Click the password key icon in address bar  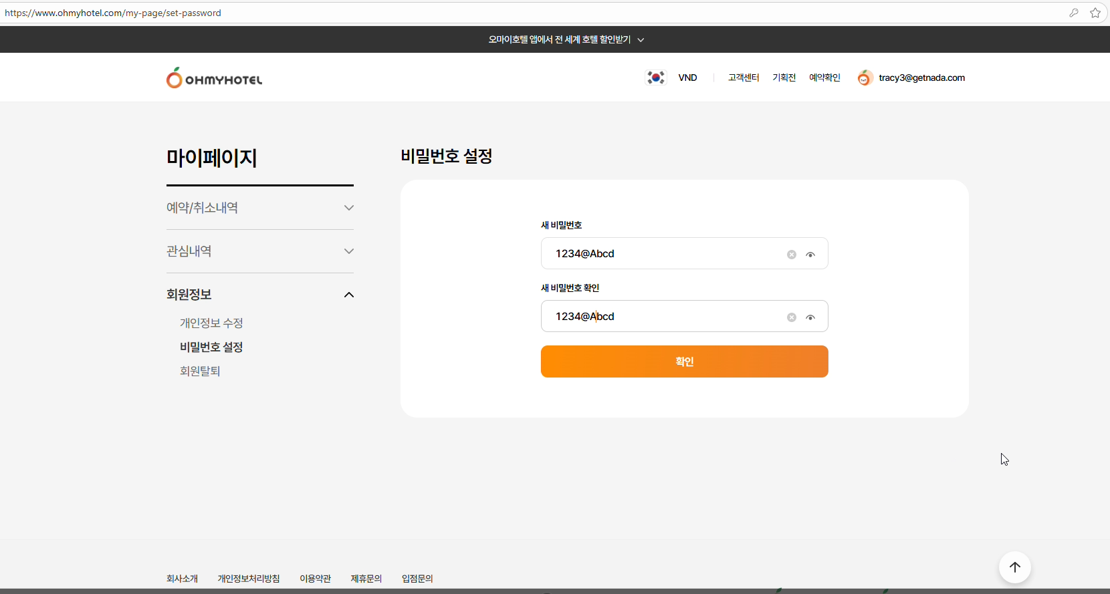coord(1074,13)
